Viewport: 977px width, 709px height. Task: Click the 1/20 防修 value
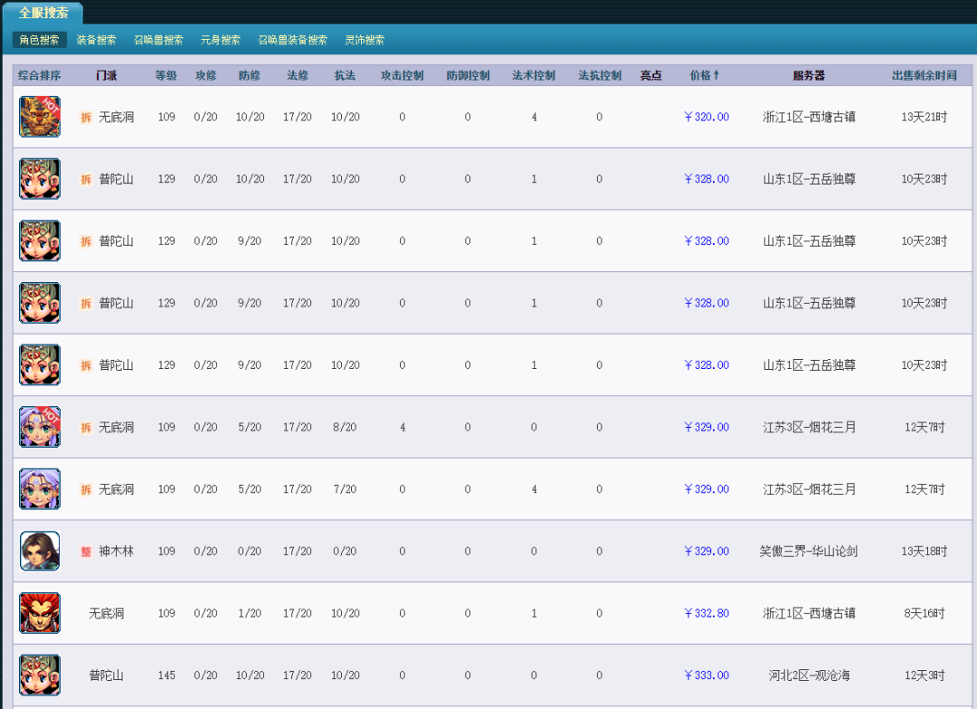point(250,613)
